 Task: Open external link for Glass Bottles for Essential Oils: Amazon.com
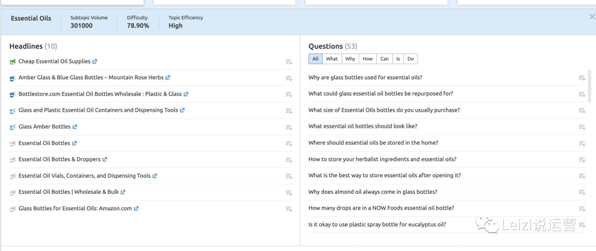tap(136, 209)
